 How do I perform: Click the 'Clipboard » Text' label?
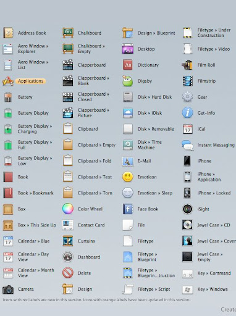point(95,177)
